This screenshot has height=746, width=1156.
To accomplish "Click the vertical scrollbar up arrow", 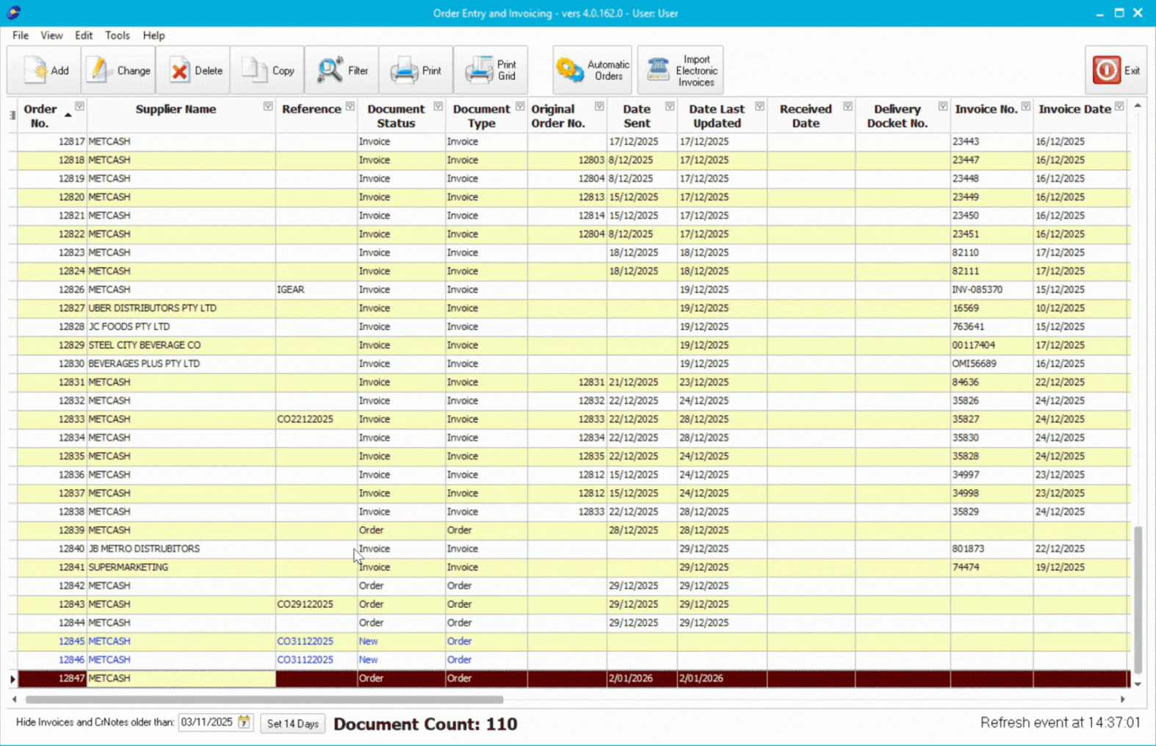I will pos(1138,106).
